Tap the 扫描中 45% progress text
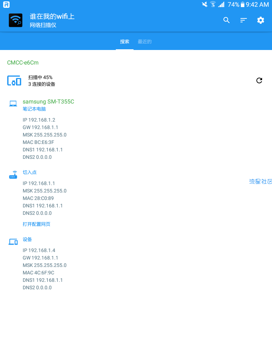The image size is (272, 363). (x=40, y=77)
